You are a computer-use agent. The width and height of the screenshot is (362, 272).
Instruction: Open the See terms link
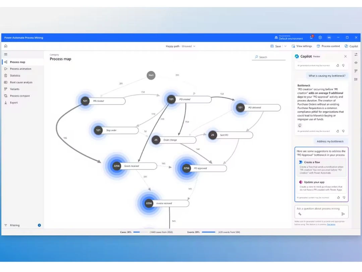click(331, 224)
